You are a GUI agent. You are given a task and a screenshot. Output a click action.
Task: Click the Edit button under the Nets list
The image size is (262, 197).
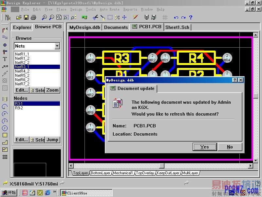pyautogui.click(x=22, y=90)
